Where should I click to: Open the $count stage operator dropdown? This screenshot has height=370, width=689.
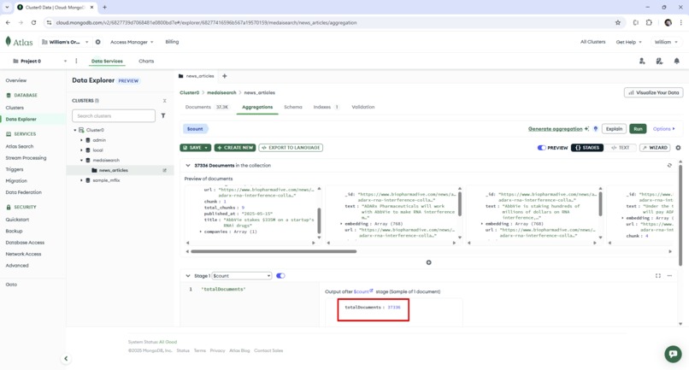[242, 275]
